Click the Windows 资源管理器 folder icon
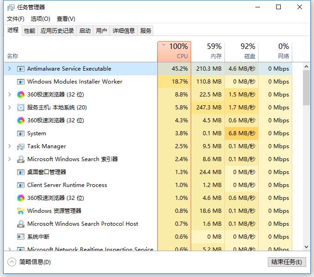Image resolution: width=314 pixels, height=277 pixels. tap(21, 211)
